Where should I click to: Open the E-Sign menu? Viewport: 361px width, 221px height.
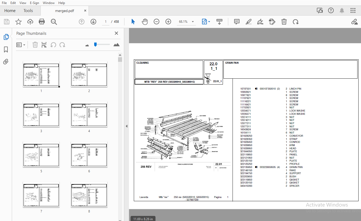(35, 3)
